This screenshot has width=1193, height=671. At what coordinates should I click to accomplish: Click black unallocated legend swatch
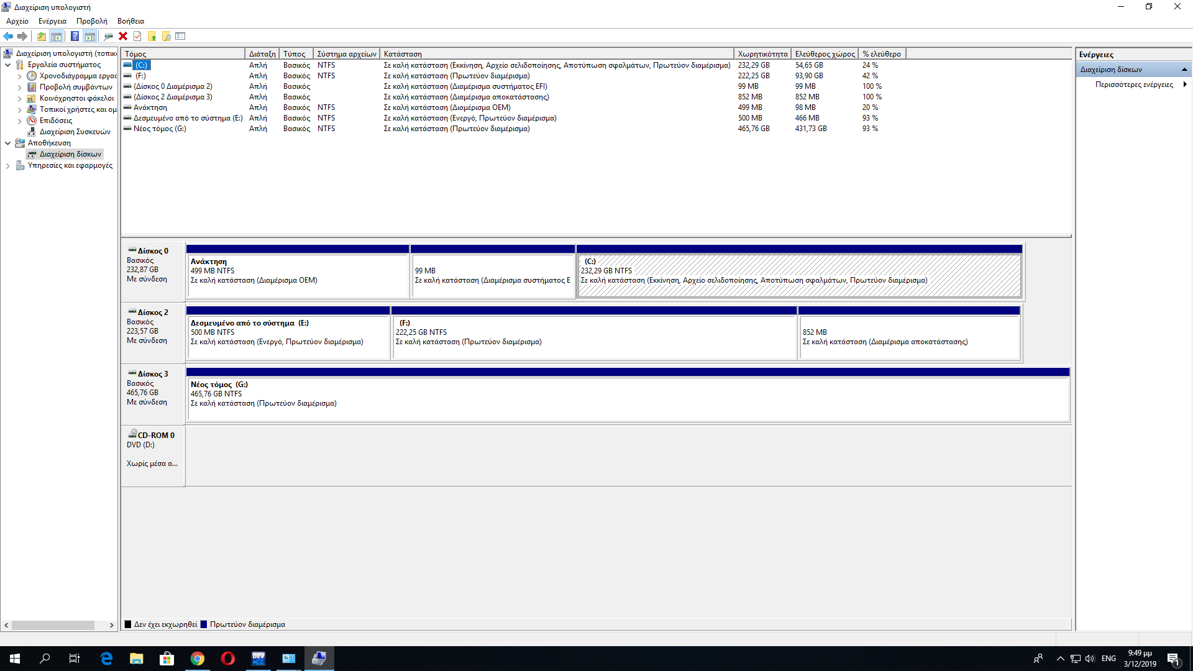coord(128,624)
